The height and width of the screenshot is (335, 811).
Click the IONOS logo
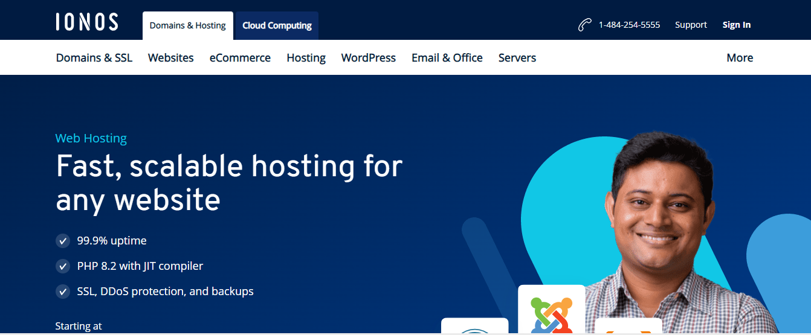[87, 22]
